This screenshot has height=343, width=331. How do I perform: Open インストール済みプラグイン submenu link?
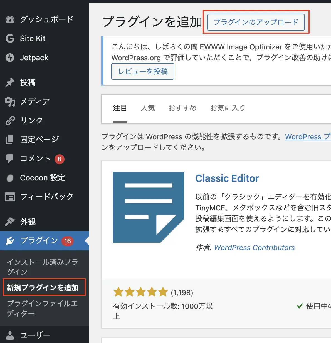pos(42,267)
